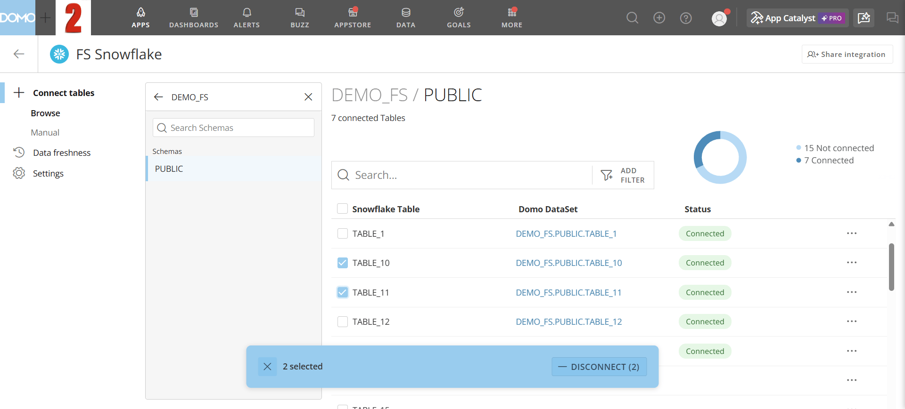Click Add Filter

pyautogui.click(x=623, y=175)
